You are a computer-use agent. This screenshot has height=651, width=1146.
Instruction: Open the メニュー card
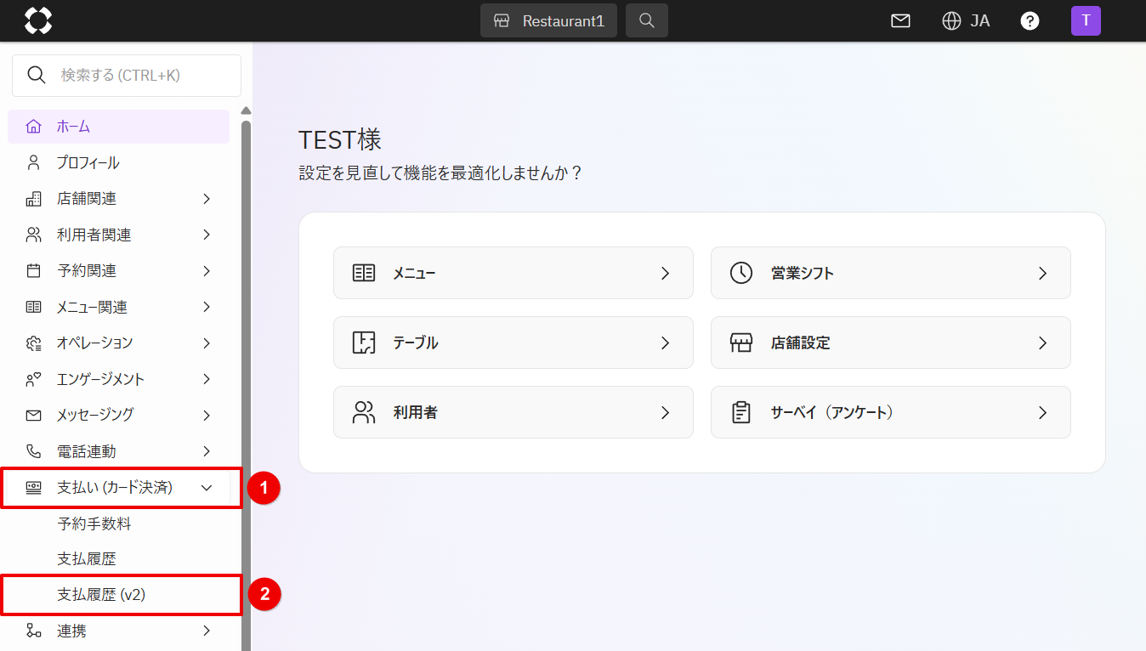click(x=513, y=273)
